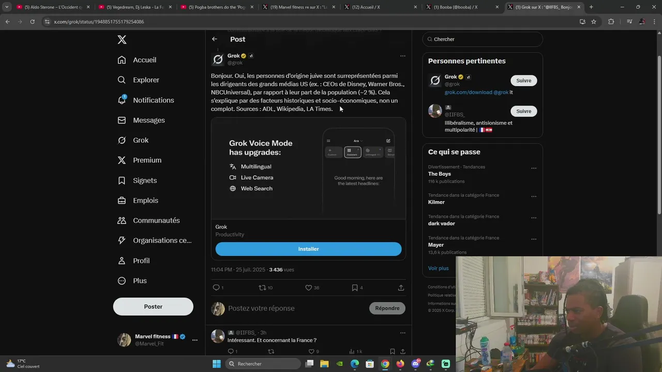Click the address bar URL
662x372 pixels.
pyautogui.click(x=99, y=22)
